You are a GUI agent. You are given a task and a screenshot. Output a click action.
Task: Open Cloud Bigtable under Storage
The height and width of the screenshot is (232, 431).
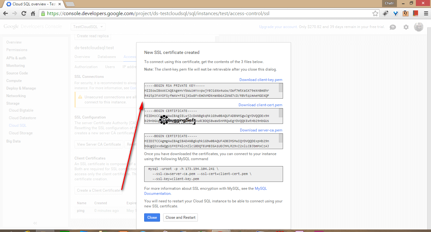(x=21, y=110)
